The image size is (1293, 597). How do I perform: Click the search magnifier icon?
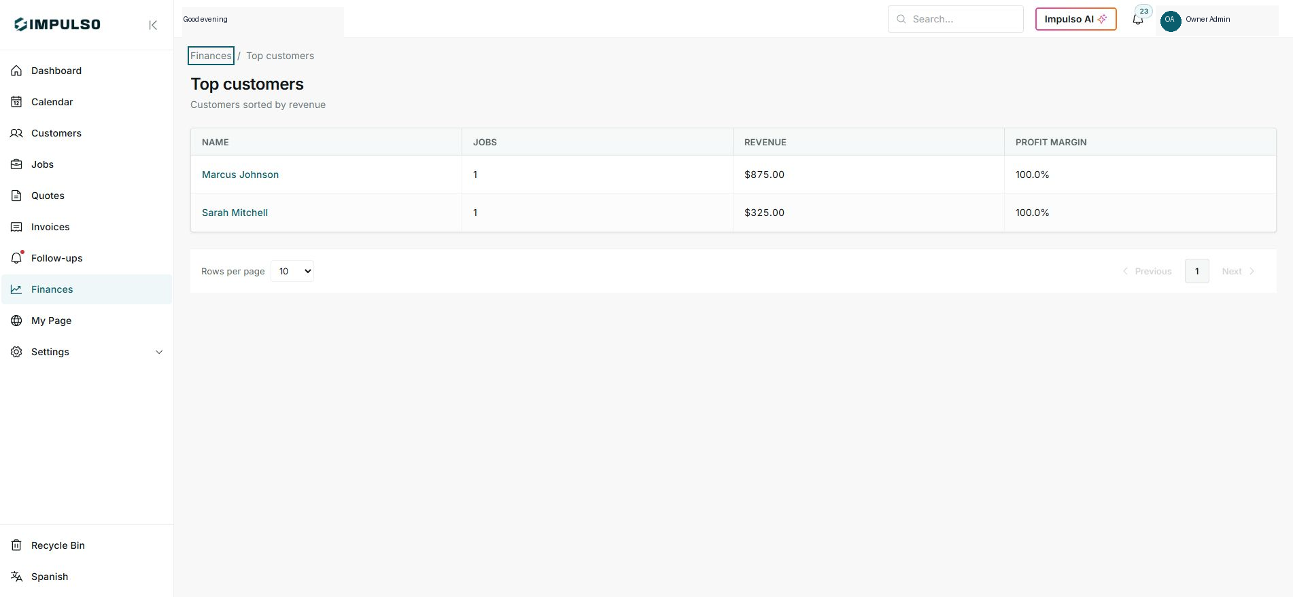click(901, 19)
